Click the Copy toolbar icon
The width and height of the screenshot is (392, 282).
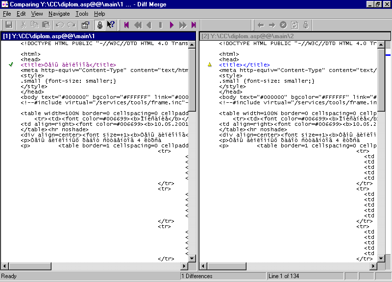coord(34,25)
